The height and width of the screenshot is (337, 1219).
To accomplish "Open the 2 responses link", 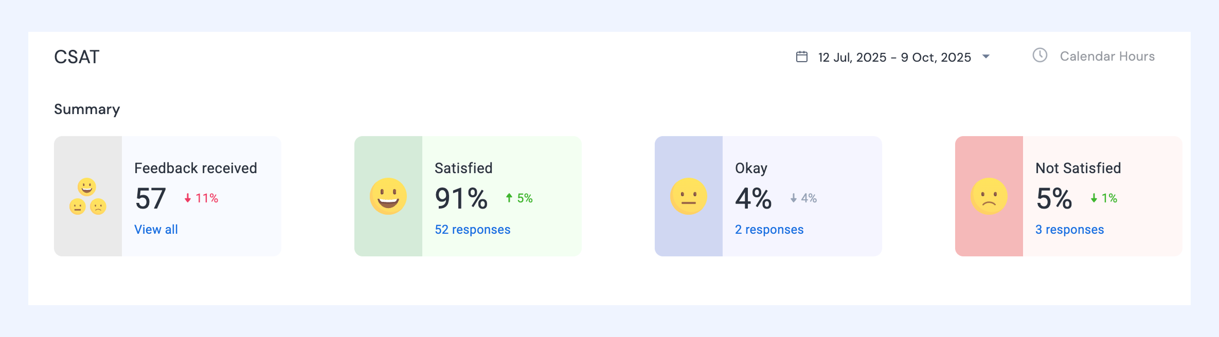I will coord(769,230).
